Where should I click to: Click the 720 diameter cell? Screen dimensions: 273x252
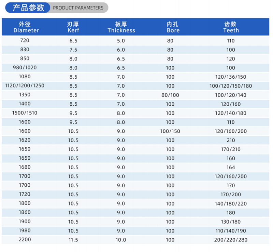25,41
